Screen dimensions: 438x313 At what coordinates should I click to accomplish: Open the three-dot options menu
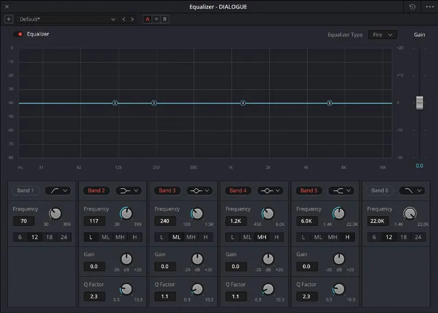click(430, 7)
